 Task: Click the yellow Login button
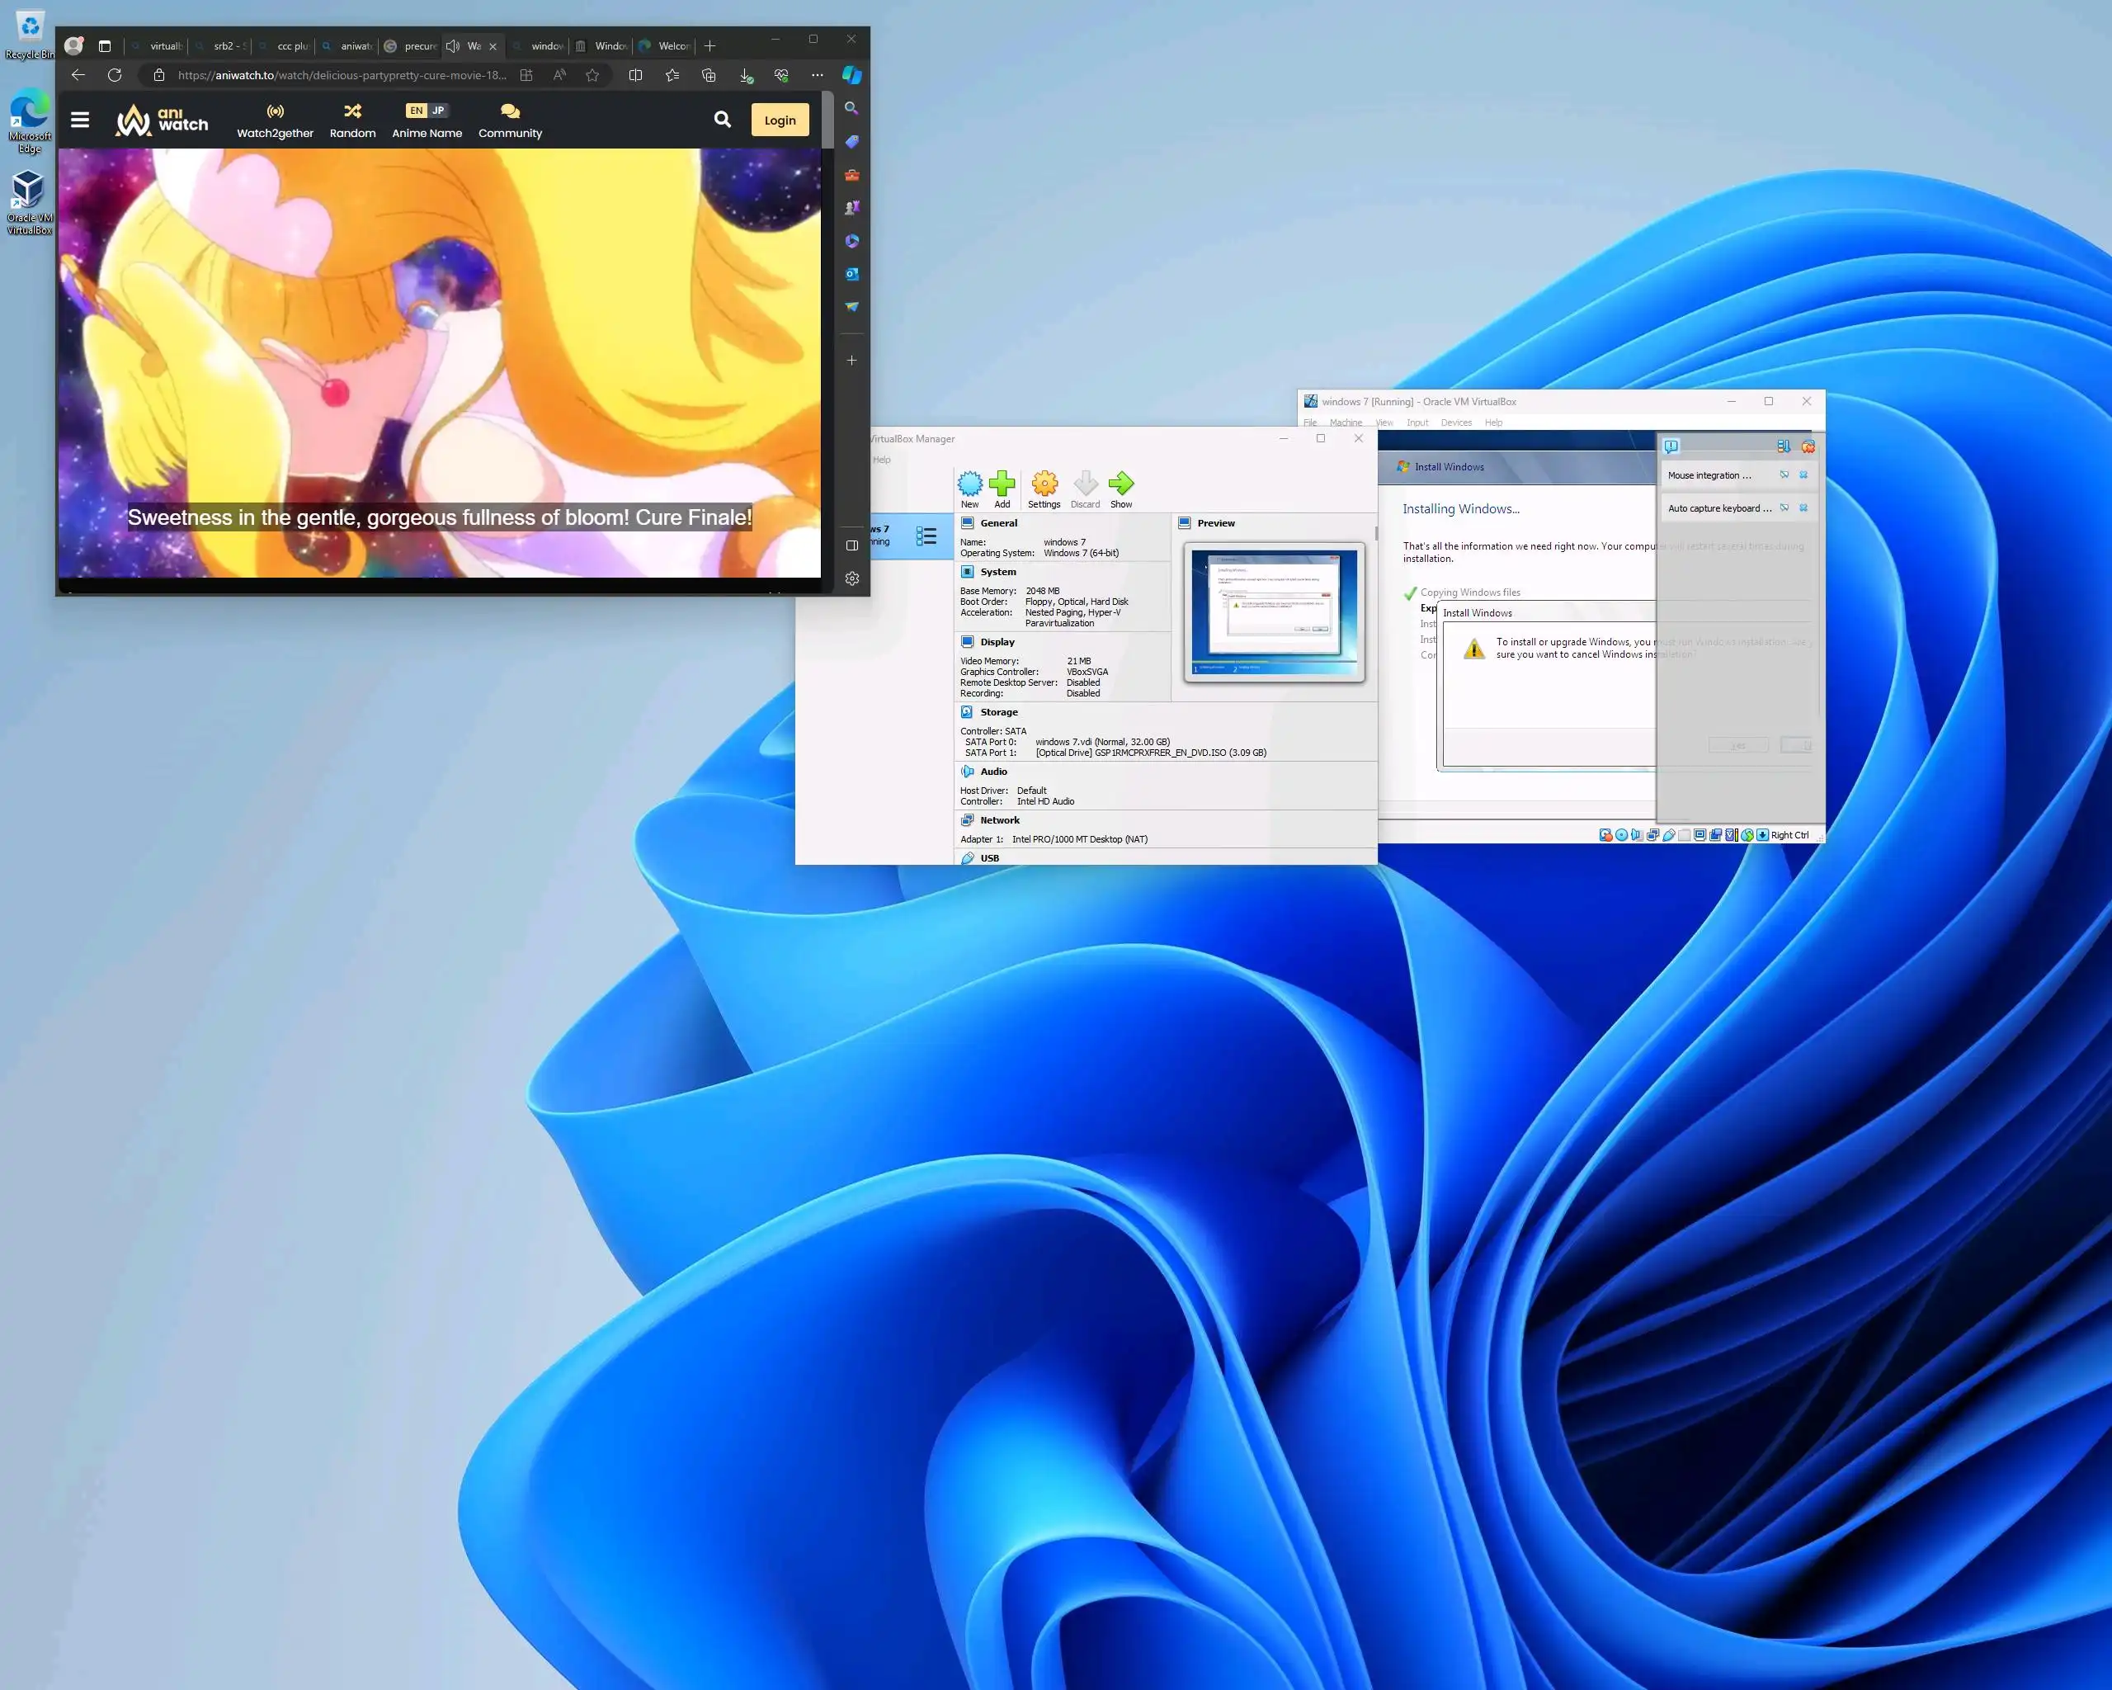click(x=779, y=120)
